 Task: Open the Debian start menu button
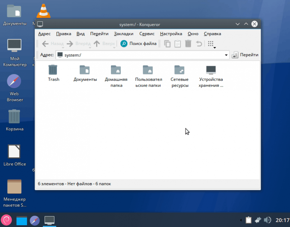pyautogui.click(x=7, y=220)
